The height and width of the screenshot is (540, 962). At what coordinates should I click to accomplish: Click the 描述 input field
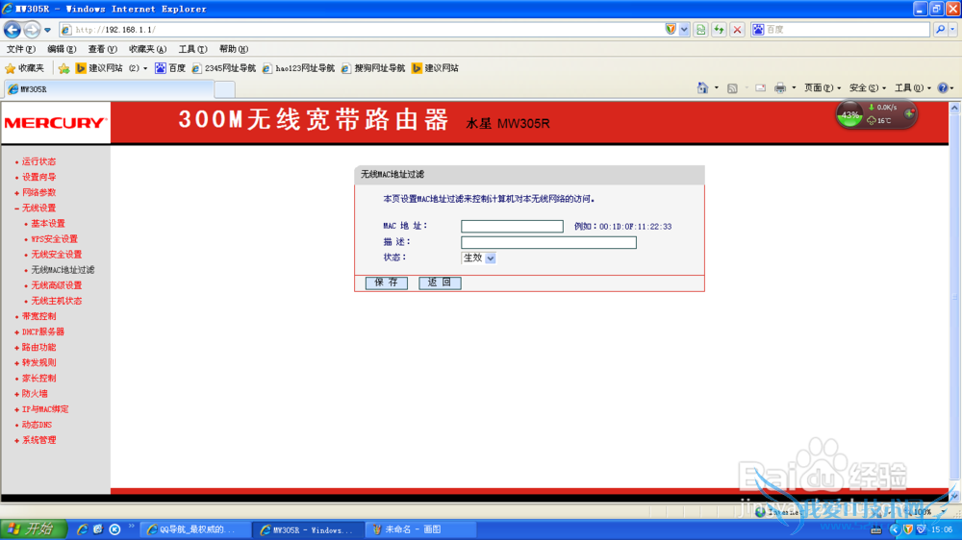pos(548,242)
